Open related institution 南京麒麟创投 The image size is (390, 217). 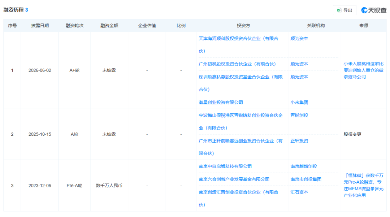click(x=304, y=166)
